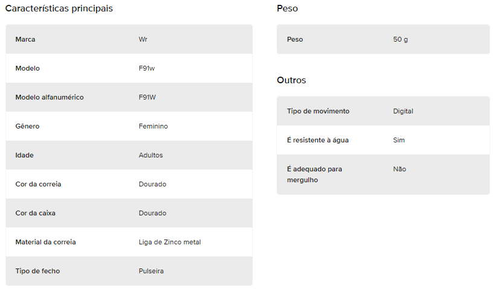Screen dimensions: 495x289
Task: Click the alphanumeric model value 'F91W'
Action: [147, 97]
